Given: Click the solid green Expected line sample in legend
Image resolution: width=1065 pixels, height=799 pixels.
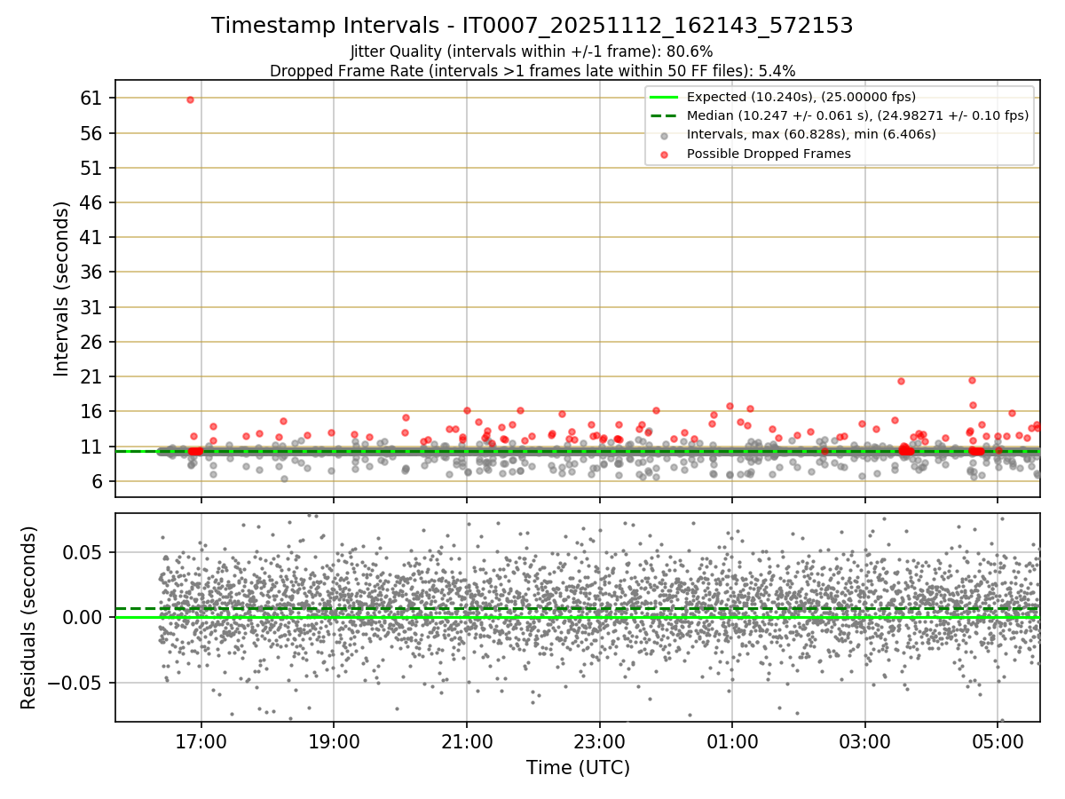Looking at the screenshot, I should [x=665, y=97].
